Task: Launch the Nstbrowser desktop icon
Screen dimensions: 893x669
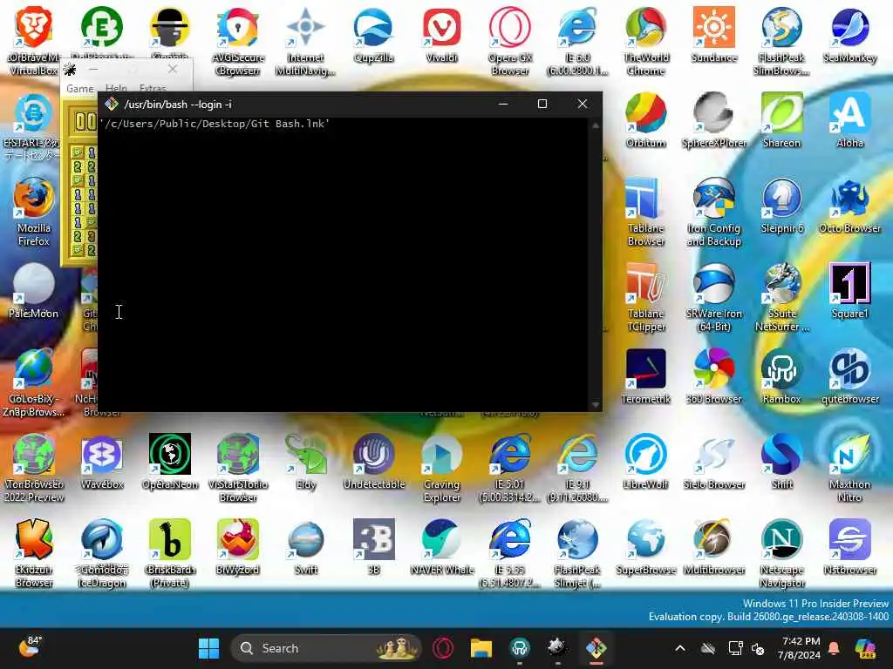Action: [849, 547]
